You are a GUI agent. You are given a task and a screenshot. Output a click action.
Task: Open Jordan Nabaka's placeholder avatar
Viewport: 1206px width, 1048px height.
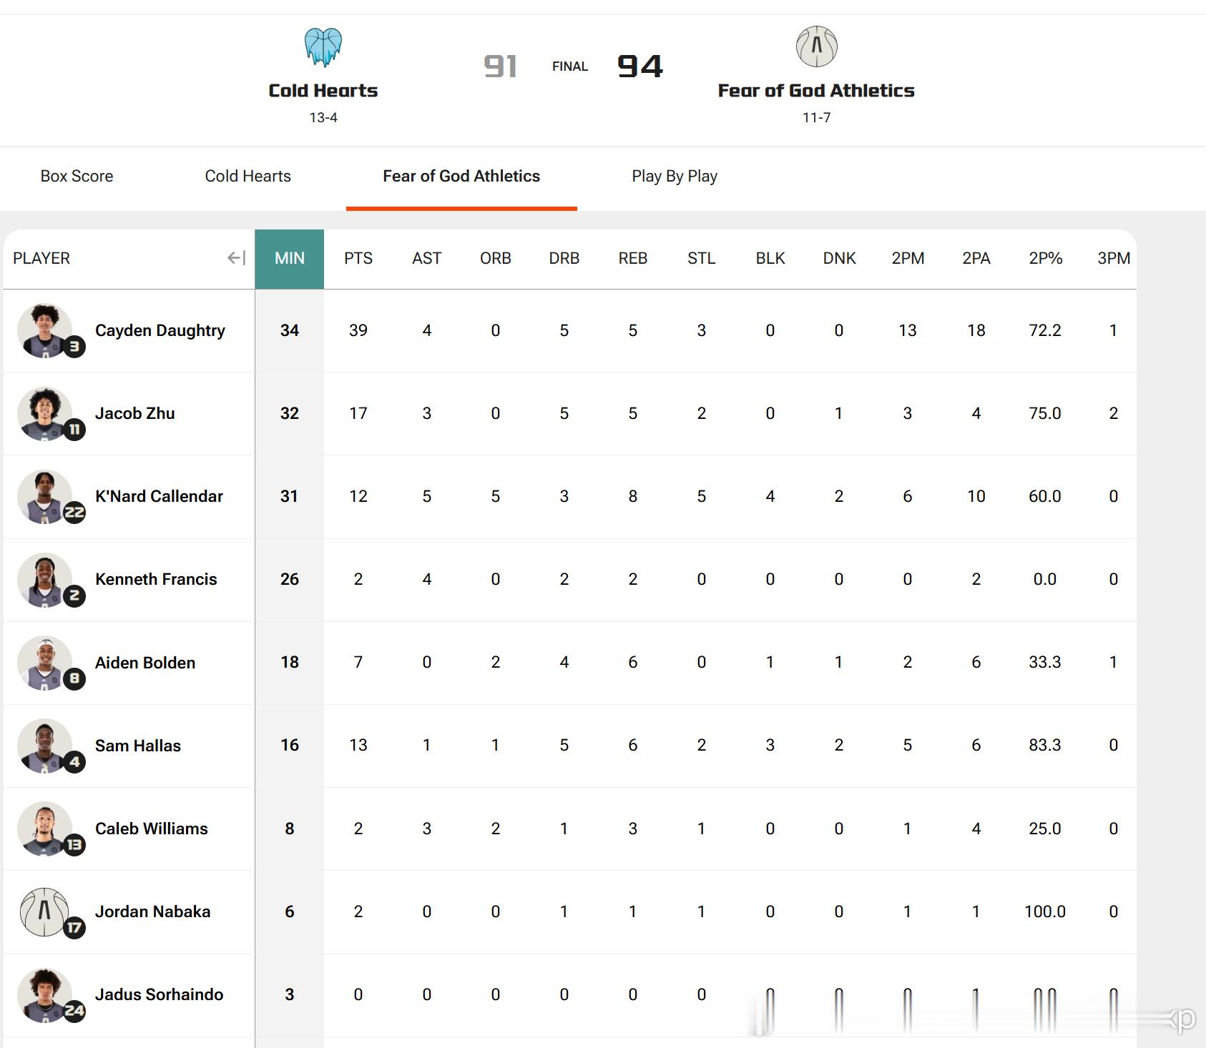(44, 911)
